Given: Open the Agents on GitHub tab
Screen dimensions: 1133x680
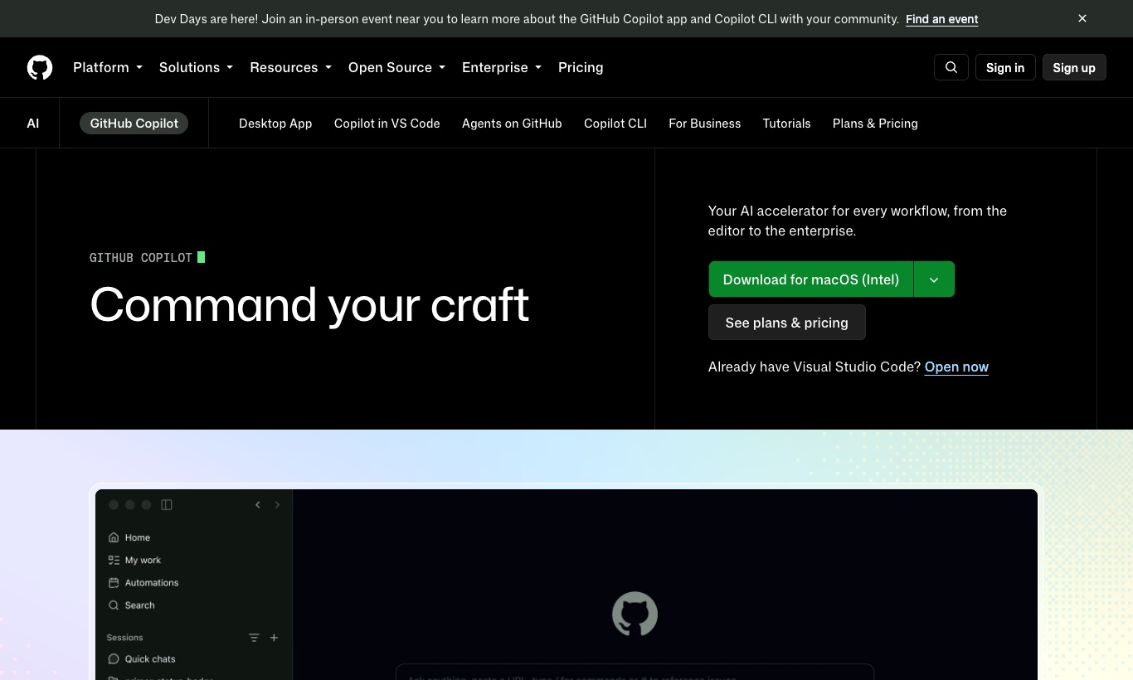Looking at the screenshot, I should [x=512, y=124].
